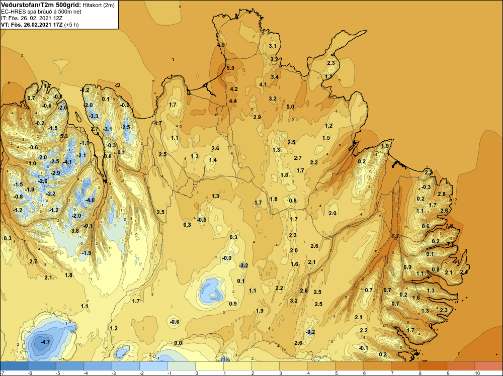Select the 4.1 temperature value

pos(263,84)
